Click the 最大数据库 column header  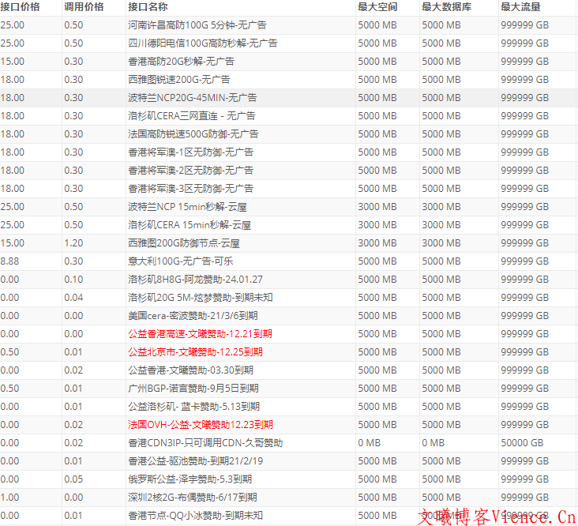[448, 6]
